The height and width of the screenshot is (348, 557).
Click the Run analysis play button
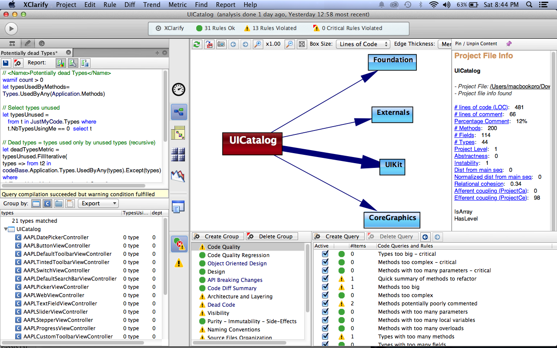[x=11, y=29]
